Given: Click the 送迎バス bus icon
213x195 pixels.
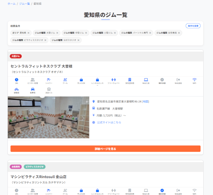Looking at the screenshot, I should [x=49, y=89].
